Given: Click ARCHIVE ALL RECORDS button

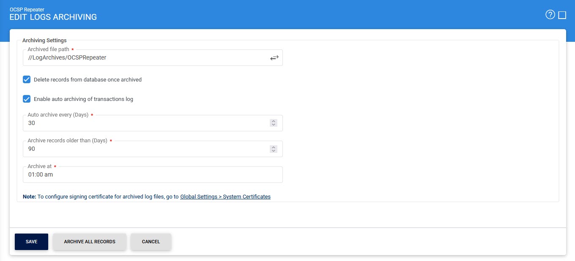Looking at the screenshot, I should (90, 242).
